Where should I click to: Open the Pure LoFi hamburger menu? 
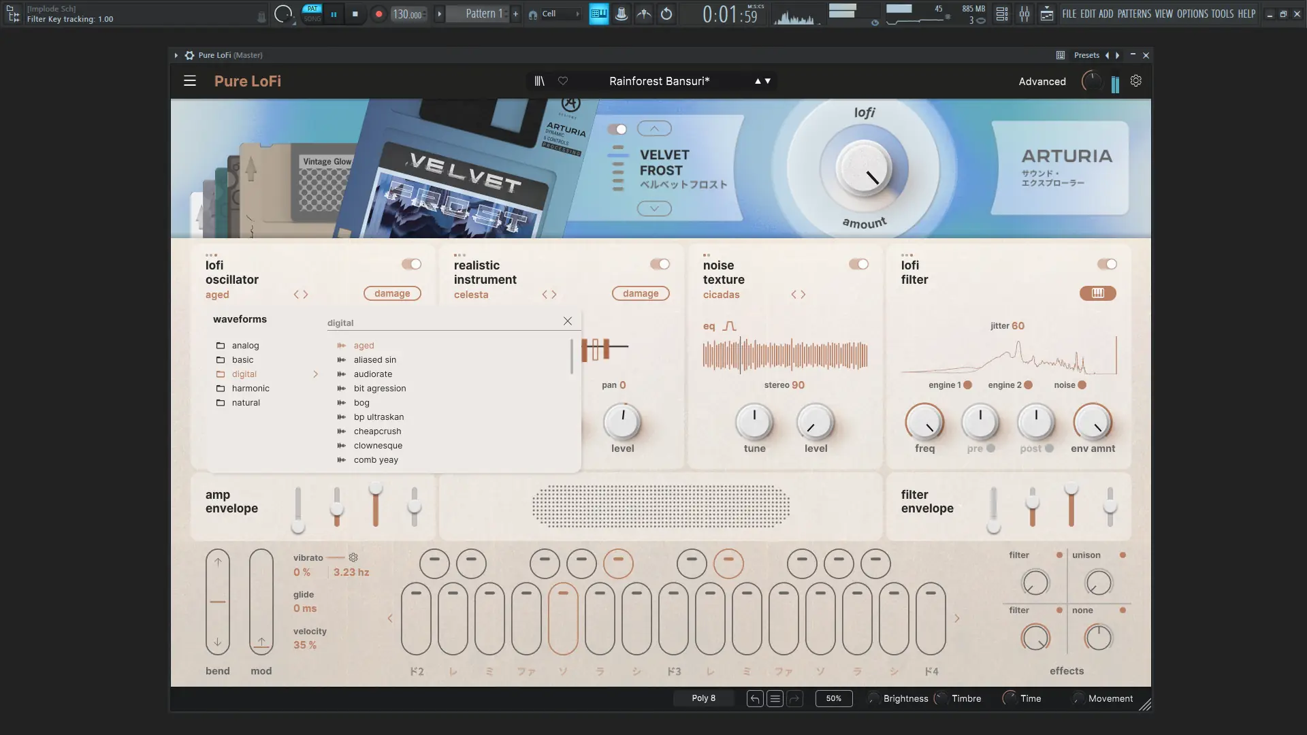tap(190, 81)
